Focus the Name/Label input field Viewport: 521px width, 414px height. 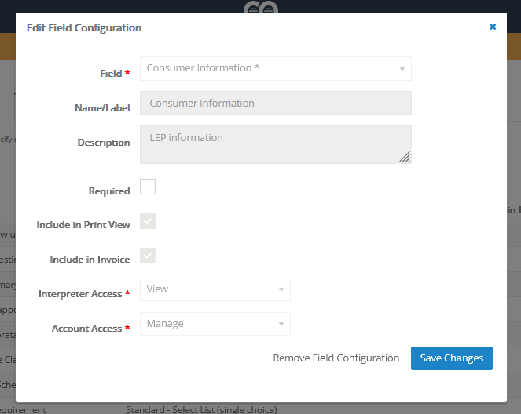coord(275,103)
